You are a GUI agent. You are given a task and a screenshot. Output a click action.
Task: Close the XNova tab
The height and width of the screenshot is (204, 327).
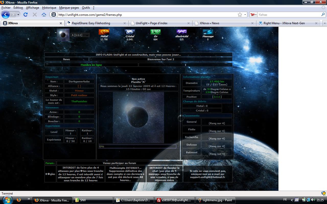61,23
